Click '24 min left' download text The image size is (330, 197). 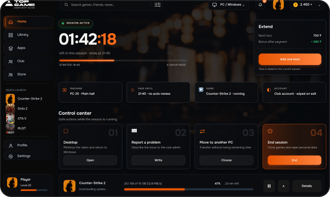(232, 183)
